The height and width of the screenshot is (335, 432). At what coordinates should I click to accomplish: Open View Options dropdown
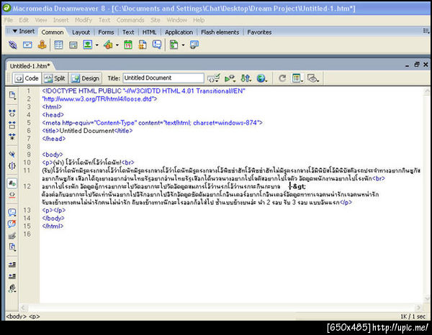pyautogui.click(x=297, y=78)
